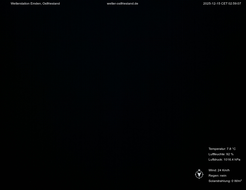Click the Wetterstation Emden title text

[26, 3]
